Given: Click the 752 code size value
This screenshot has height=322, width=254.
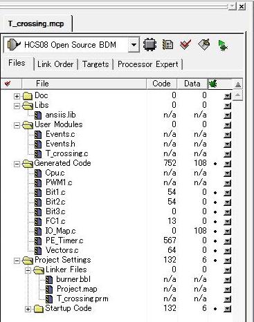Looking at the screenshot, I should pos(170,163).
